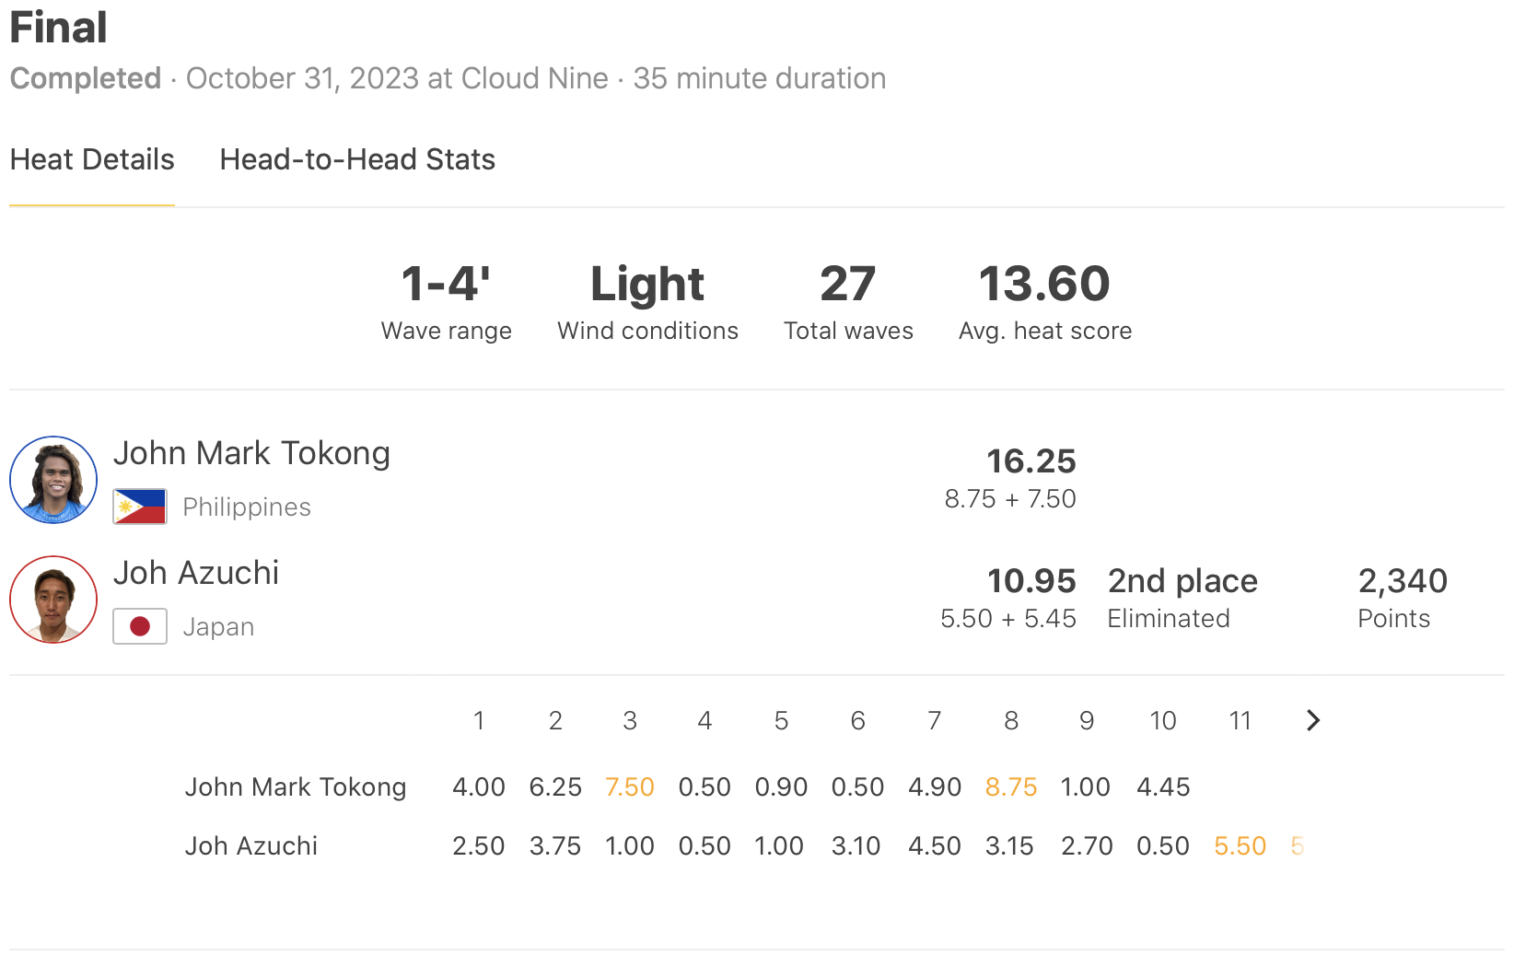Image resolution: width=1514 pixels, height=967 pixels.
Task: Click wave column header number 11
Action: coord(1240,720)
